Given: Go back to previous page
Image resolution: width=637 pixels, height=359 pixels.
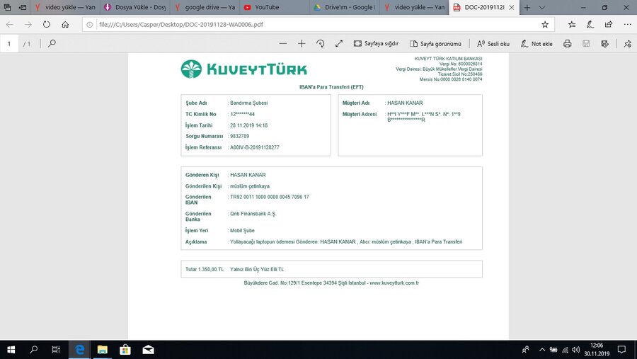Looking at the screenshot, I should click(x=10, y=24).
